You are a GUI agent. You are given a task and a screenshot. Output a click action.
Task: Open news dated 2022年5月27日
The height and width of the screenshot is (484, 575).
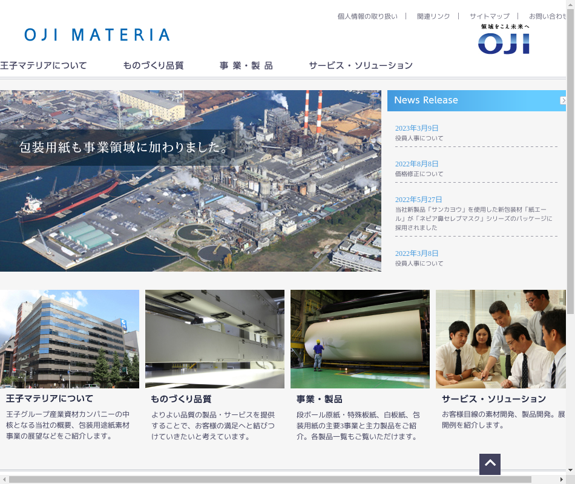(x=418, y=200)
